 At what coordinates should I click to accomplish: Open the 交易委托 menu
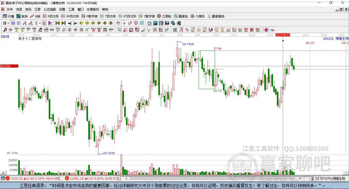[x=93, y=9]
